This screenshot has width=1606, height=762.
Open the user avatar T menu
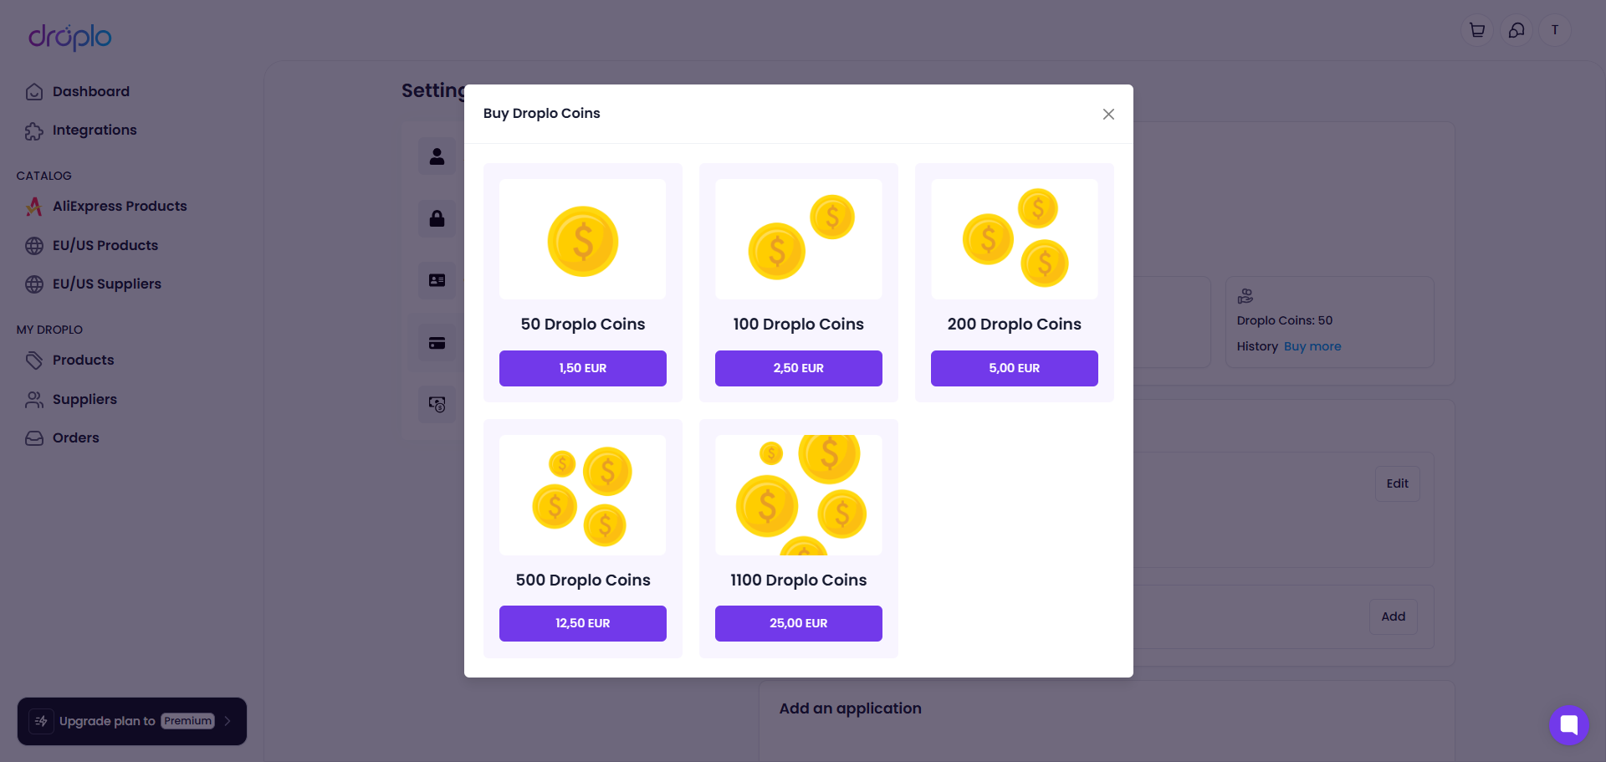[x=1555, y=30]
